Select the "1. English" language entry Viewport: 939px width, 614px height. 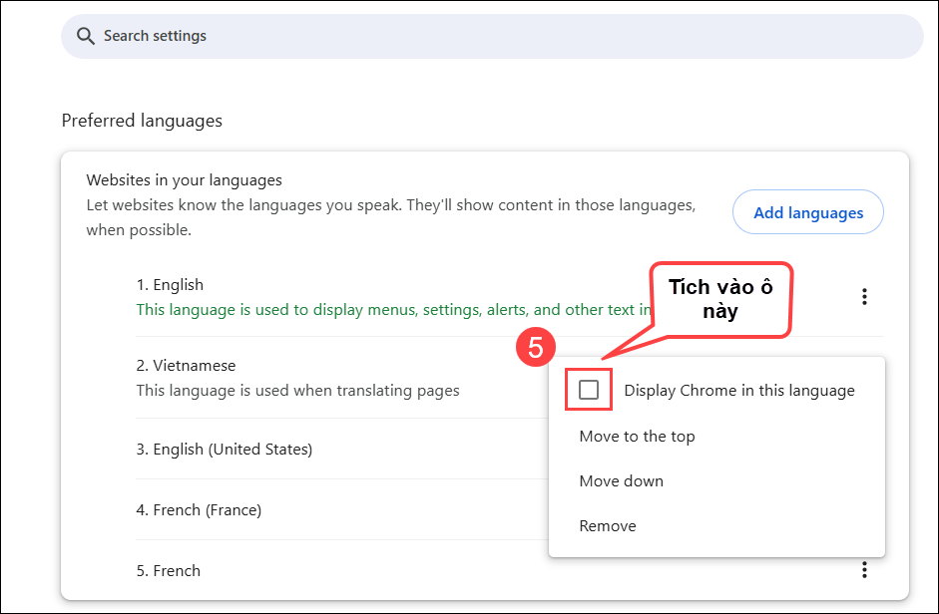pos(170,285)
